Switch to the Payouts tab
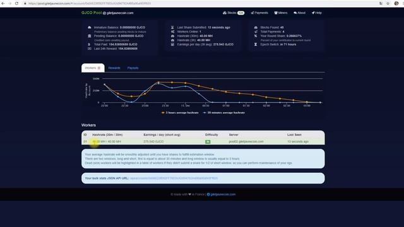This screenshot has height=227, width=404. (x=133, y=68)
